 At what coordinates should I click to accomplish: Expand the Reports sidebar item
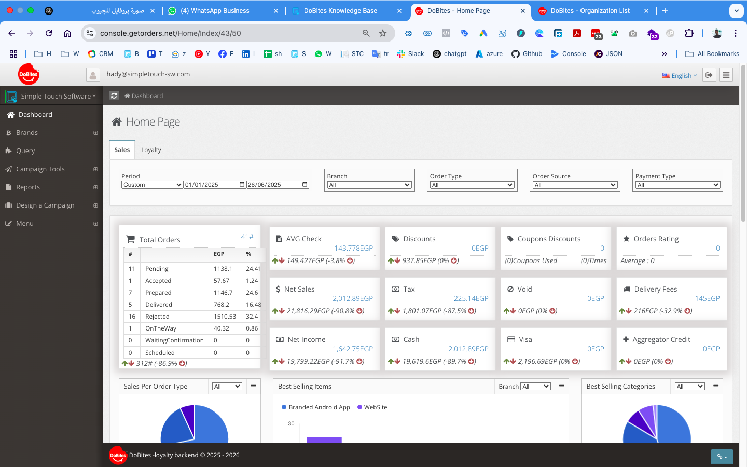point(95,187)
